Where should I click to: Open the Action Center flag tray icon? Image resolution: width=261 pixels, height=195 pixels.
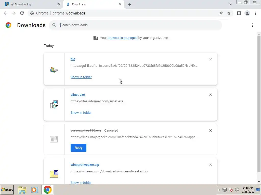230,190
